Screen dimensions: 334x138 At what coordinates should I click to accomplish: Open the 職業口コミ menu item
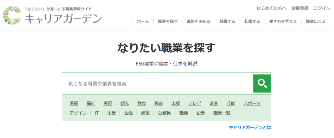[x=316, y=21]
